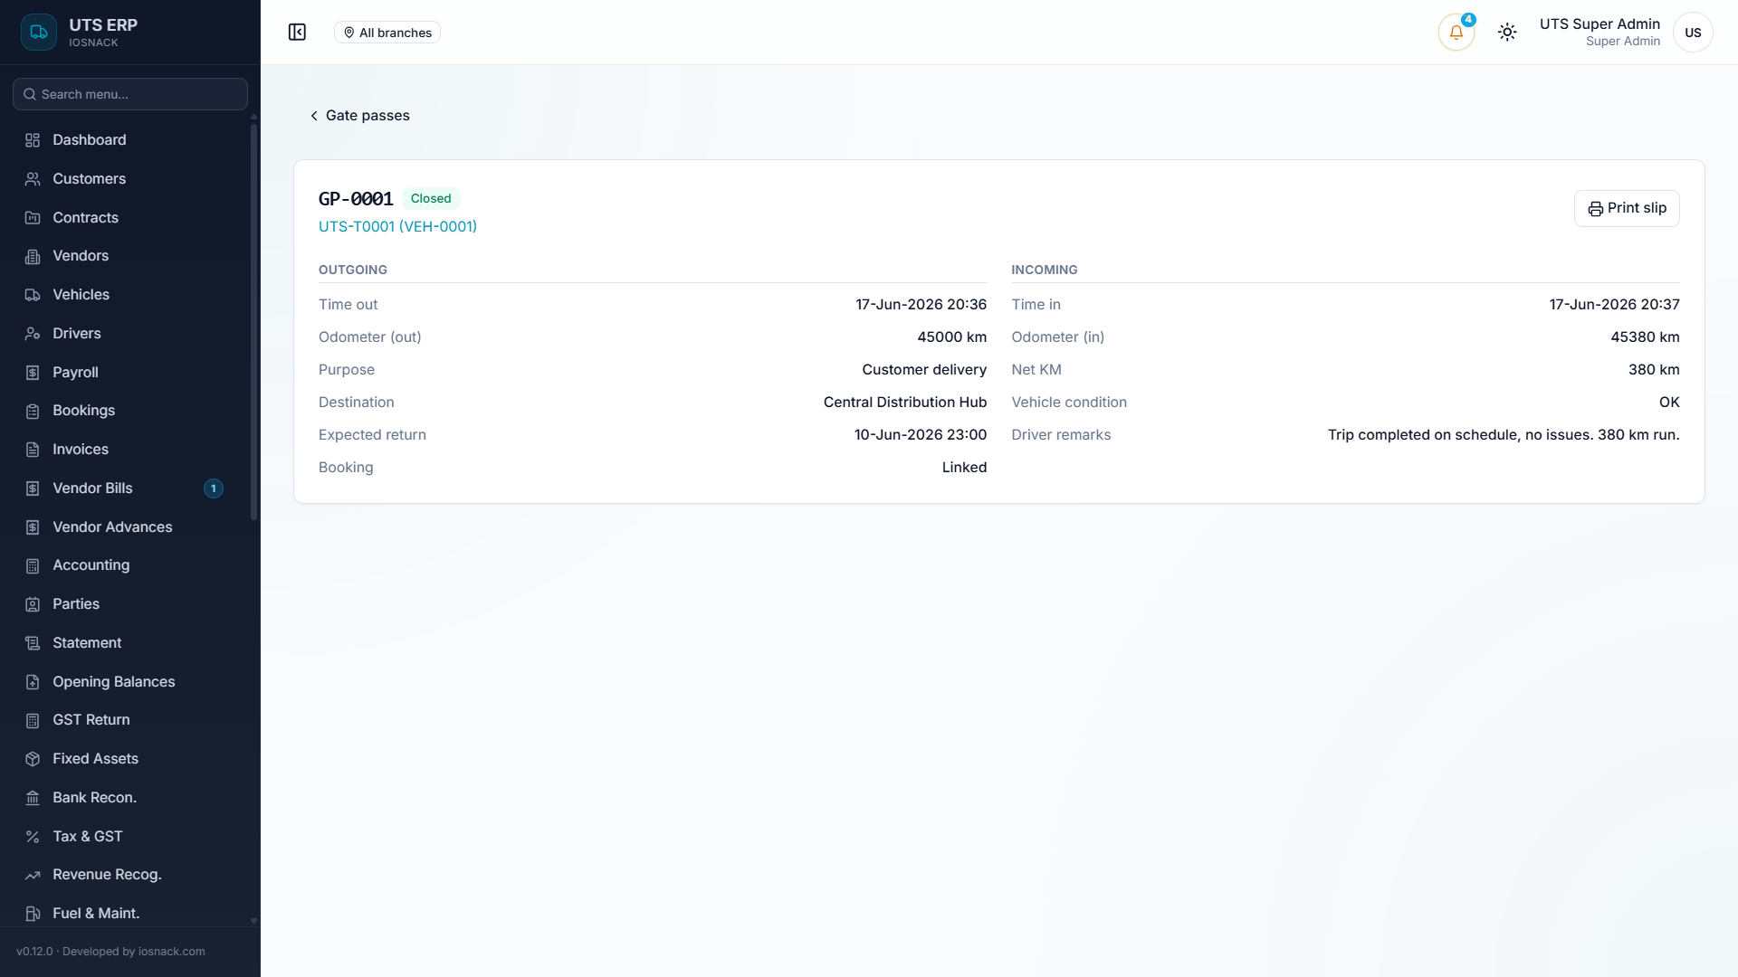1738x977 pixels.
Task: Click the Print slip button
Action: [1627, 208]
